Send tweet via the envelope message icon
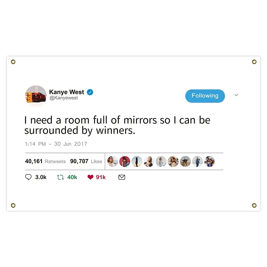The image size is (267, 267). (x=122, y=177)
